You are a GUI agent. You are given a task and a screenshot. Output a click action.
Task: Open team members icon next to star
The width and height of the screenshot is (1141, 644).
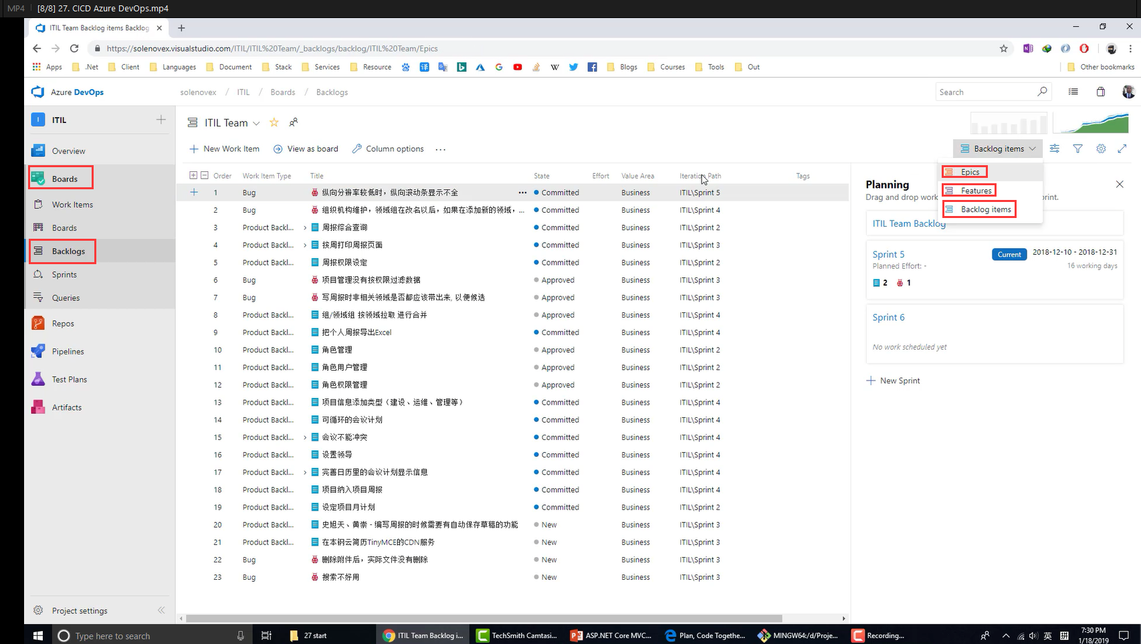click(294, 122)
